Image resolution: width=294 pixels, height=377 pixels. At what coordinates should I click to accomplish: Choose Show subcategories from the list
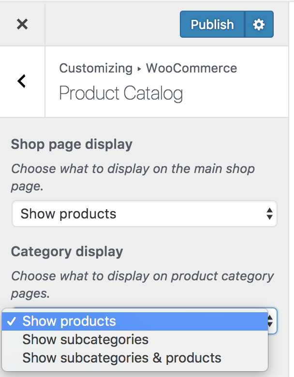click(86, 339)
